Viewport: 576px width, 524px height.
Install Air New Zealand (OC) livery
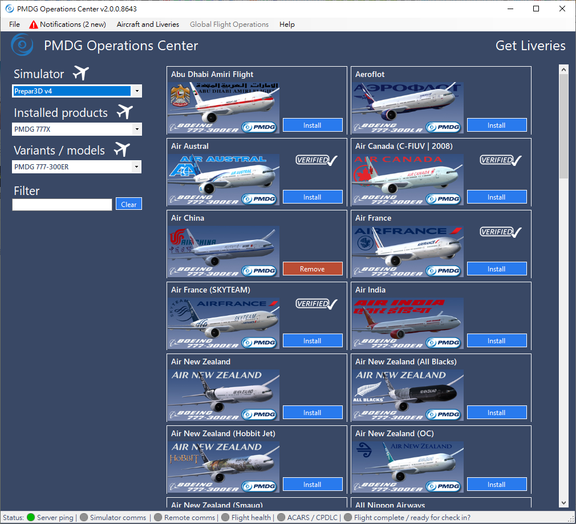[x=497, y=485]
